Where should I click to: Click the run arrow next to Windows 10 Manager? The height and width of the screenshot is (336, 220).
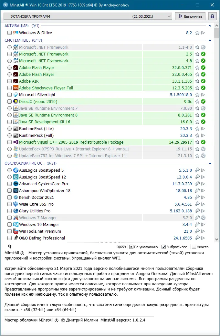[x=203, y=224]
